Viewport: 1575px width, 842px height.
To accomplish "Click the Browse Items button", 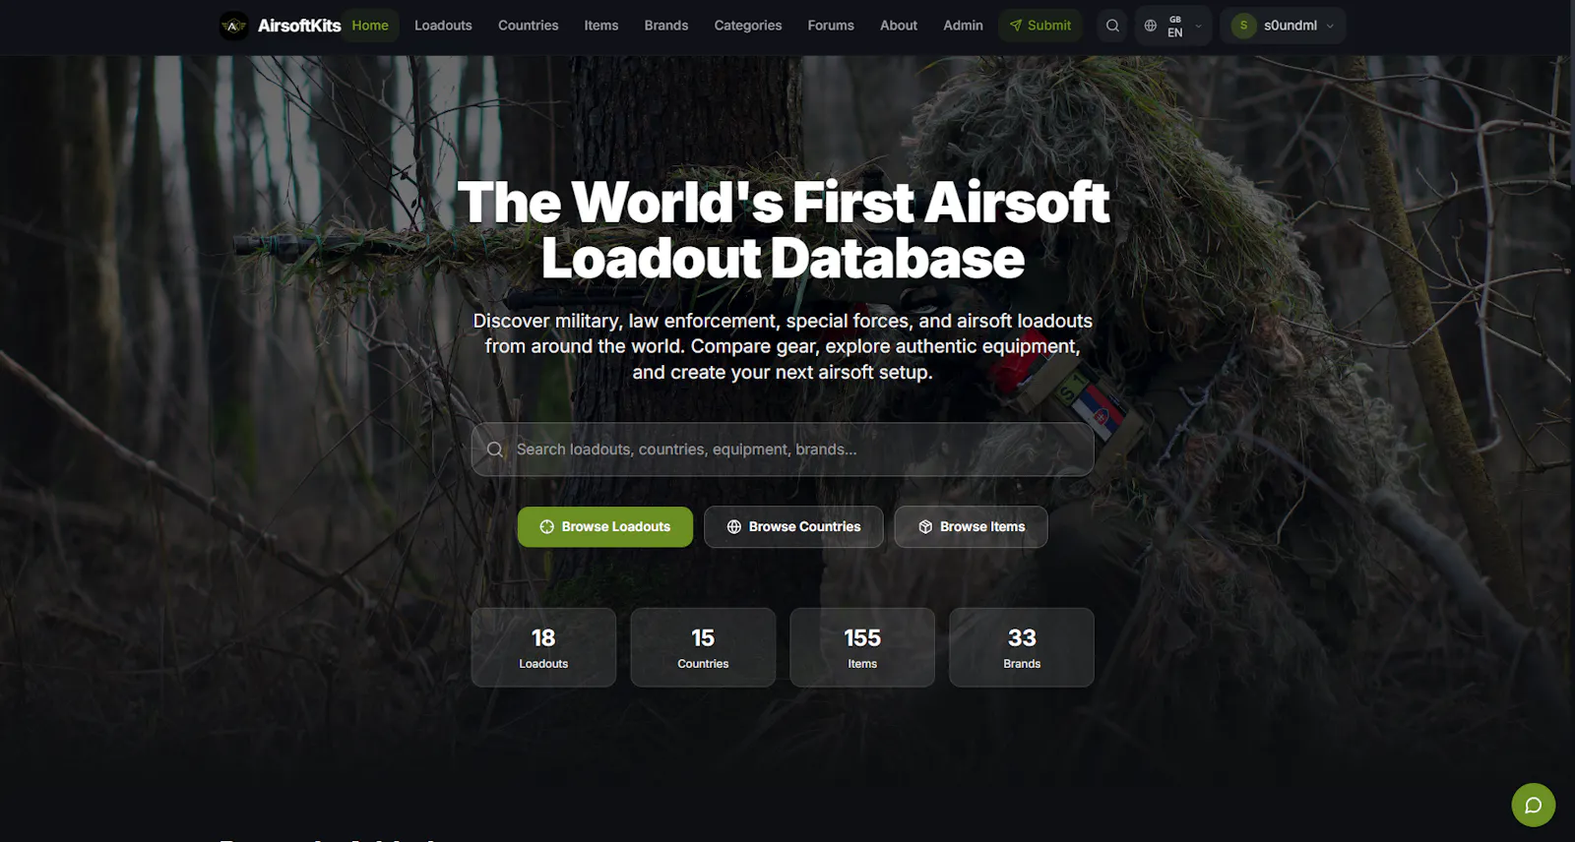I will [x=972, y=527].
